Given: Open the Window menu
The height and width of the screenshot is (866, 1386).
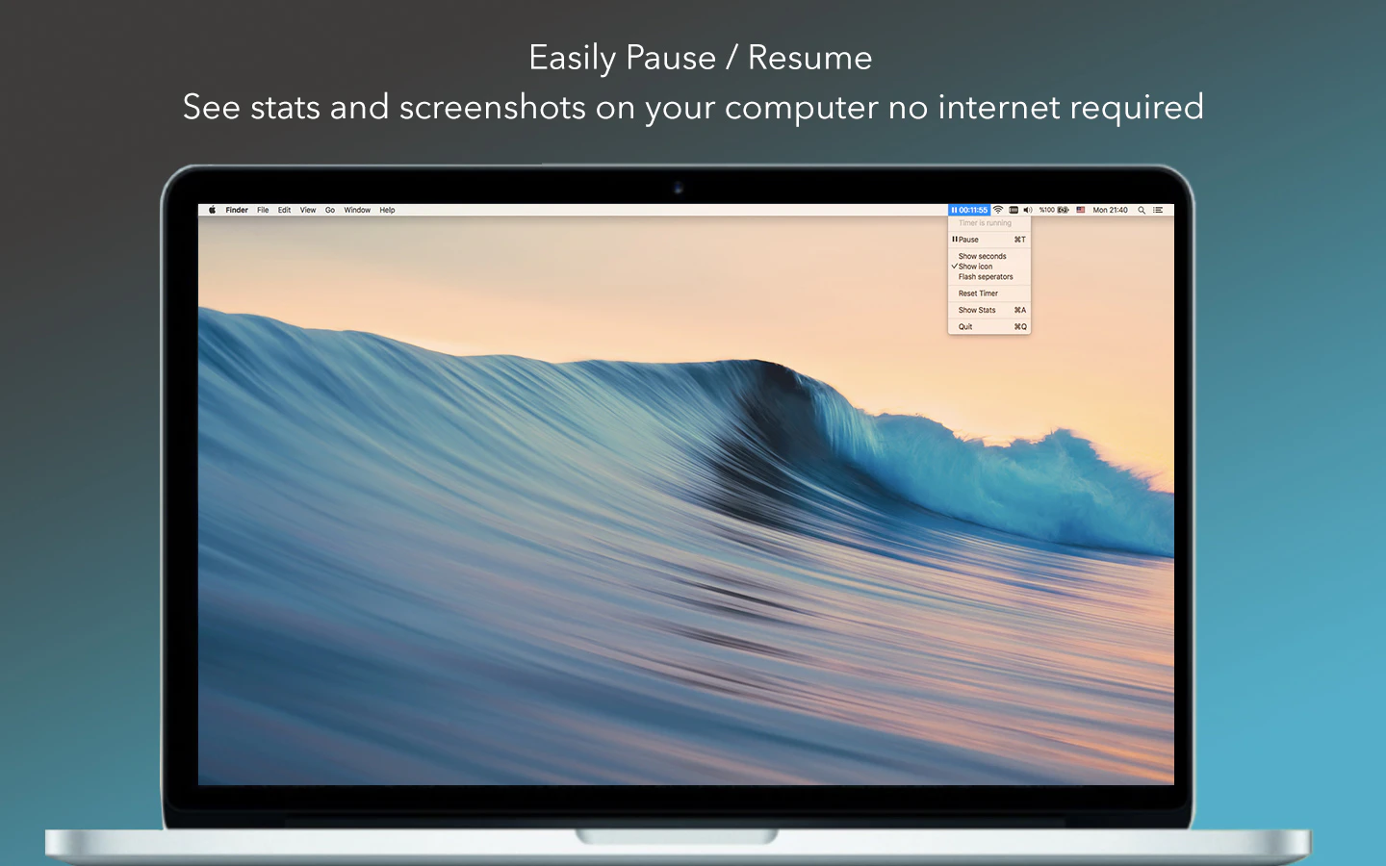Looking at the screenshot, I should click(357, 210).
